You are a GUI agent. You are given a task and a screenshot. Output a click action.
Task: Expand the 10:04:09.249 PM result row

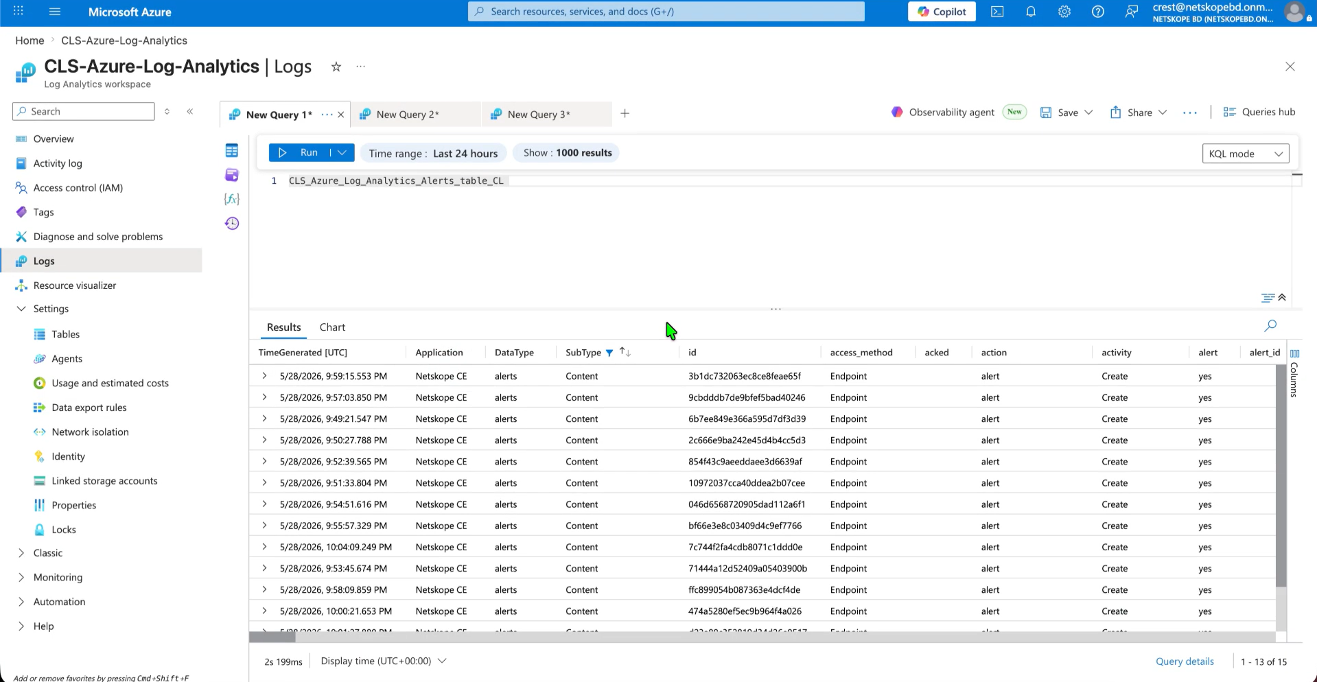[264, 547]
